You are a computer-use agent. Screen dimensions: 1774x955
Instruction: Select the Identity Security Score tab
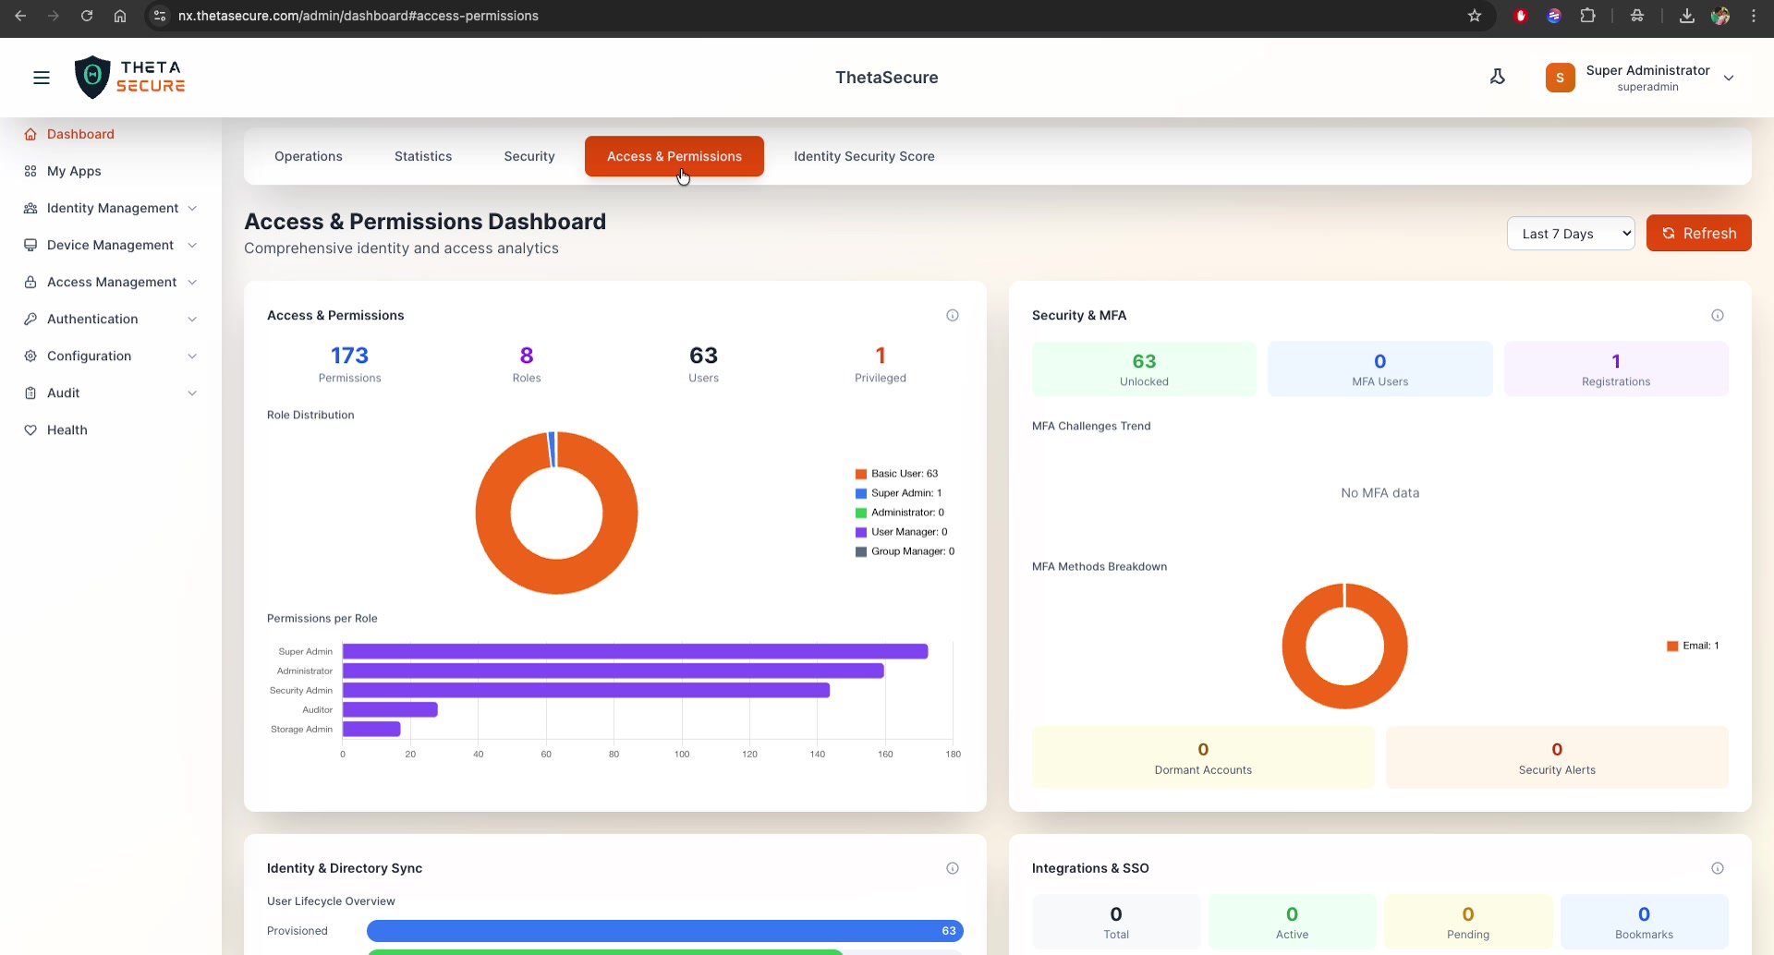coord(865,156)
